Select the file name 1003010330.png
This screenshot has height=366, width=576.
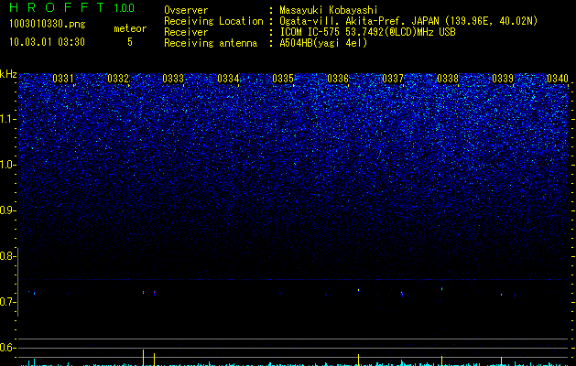pos(47,25)
